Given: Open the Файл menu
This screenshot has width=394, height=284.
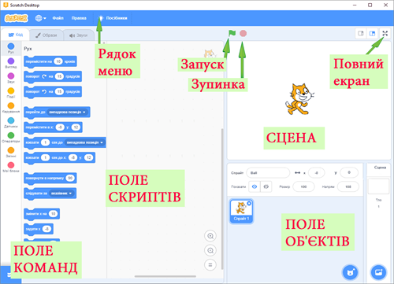Looking at the screenshot, I should pos(58,18).
